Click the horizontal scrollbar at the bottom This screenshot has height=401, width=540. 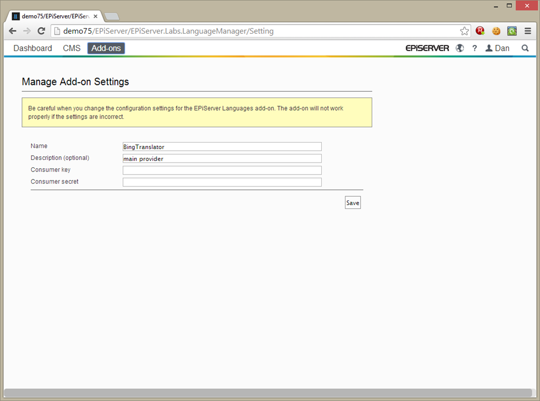click(268, 393)
